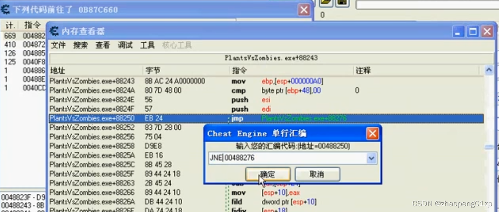Select row PlantsVsZombies.exe+8825A with bytes EB 16

[x=126, y=155]
